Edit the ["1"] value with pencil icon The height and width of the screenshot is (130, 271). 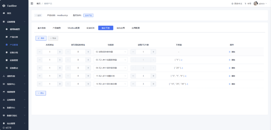click(x=182, y=60)
